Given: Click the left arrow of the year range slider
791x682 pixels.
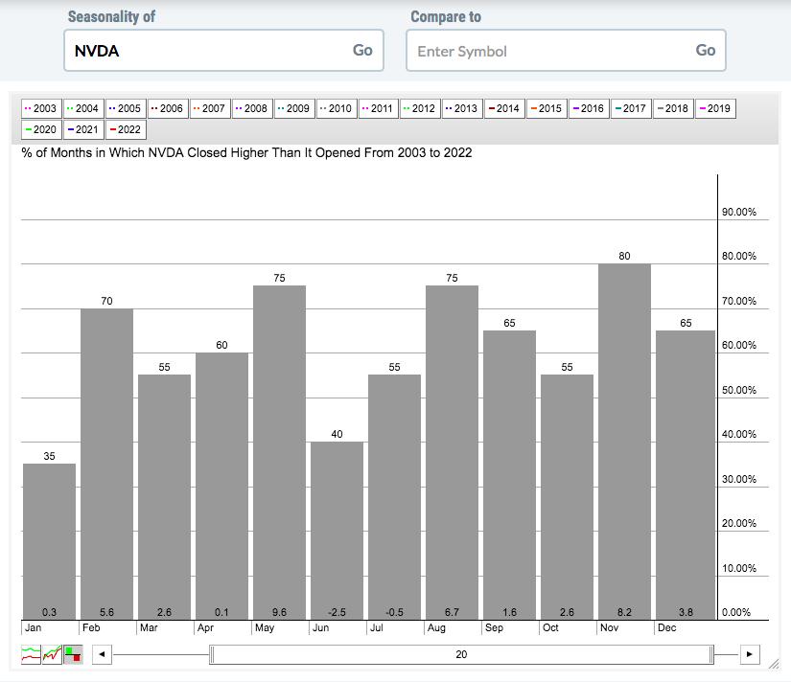Looking at the screenshot, I should [103, 655].
